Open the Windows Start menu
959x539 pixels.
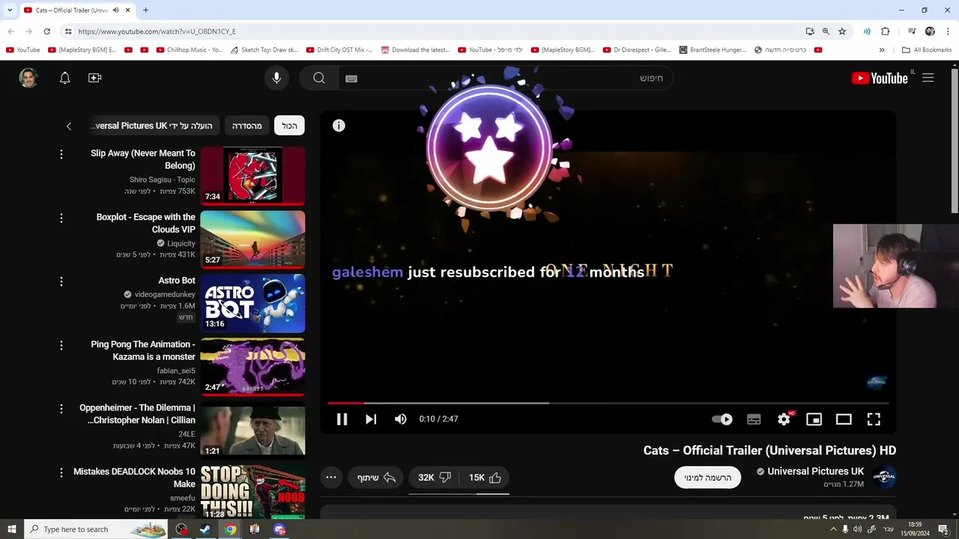click(x=11, y=529)
